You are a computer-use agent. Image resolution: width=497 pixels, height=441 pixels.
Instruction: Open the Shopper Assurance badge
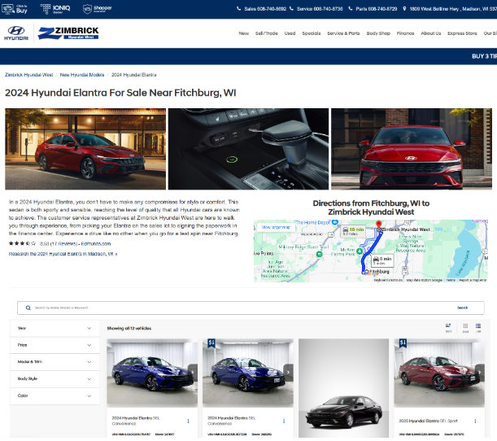(x=97, y=9)
